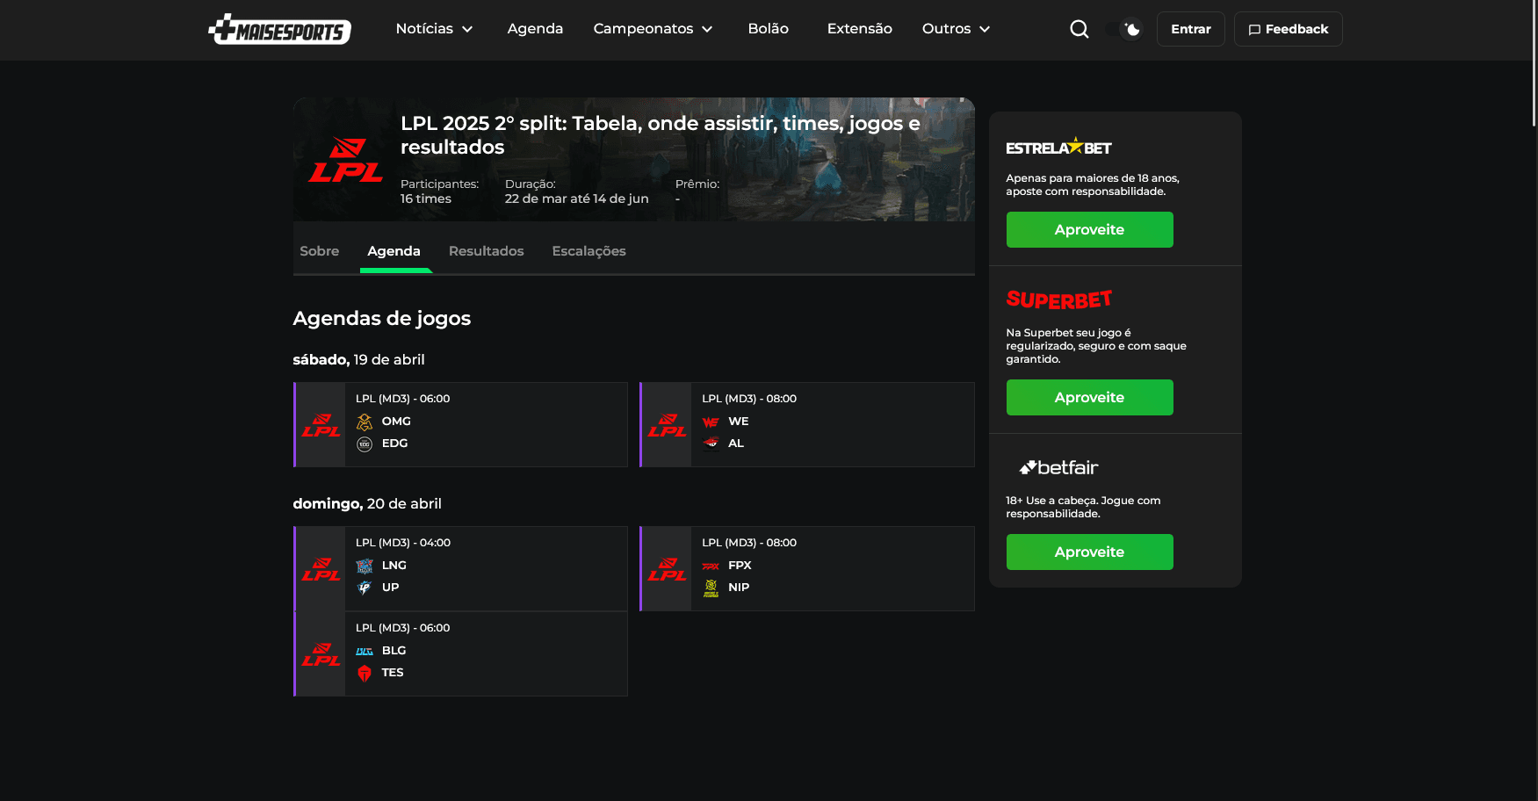Click the WE team logo

[711, 422]
